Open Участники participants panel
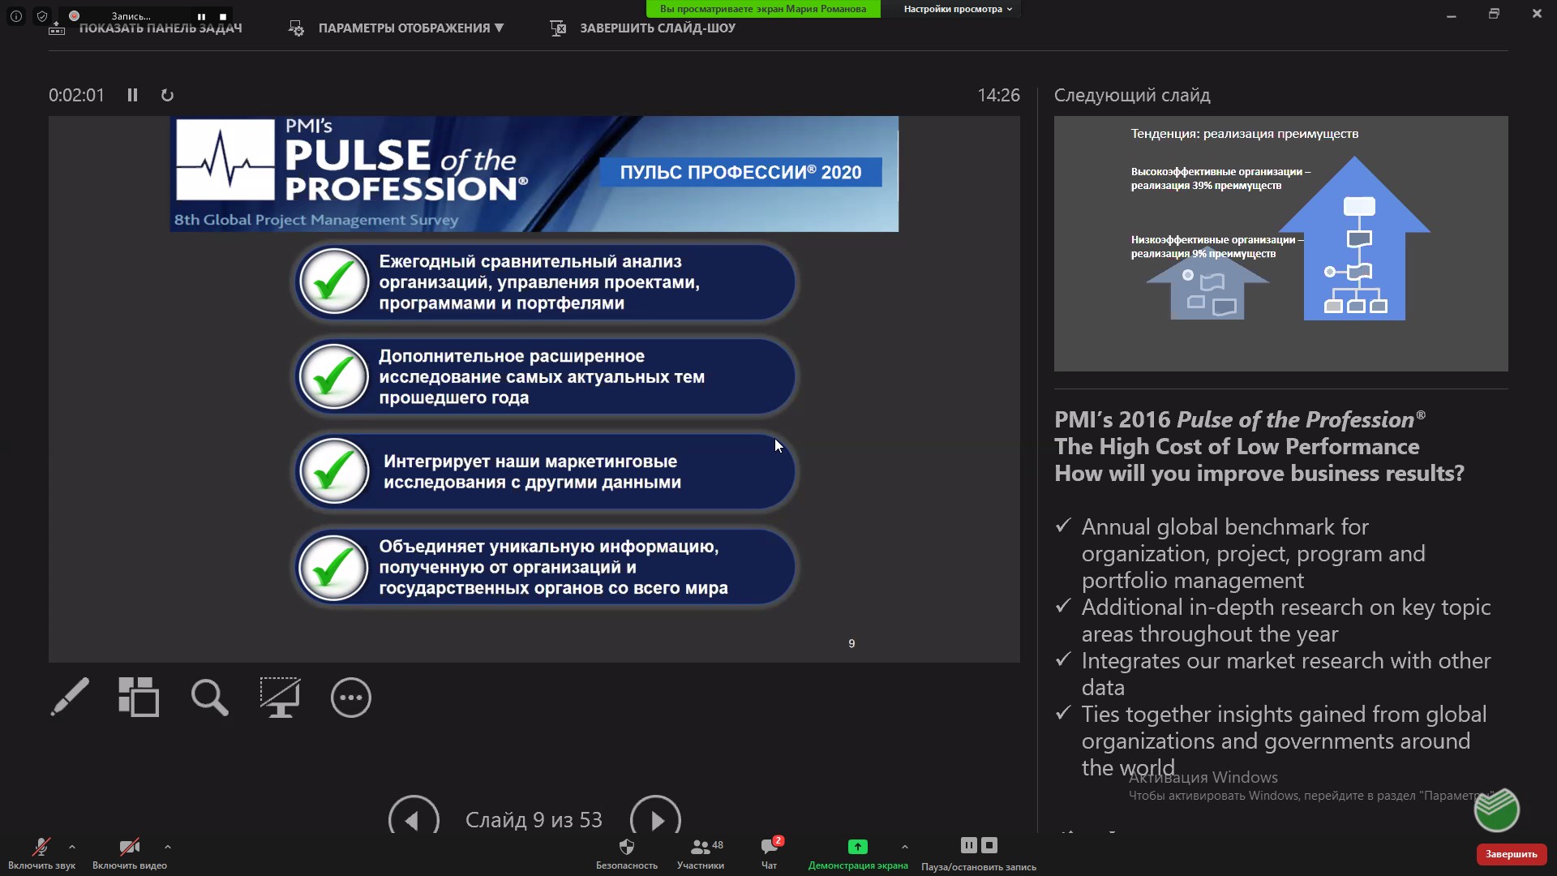The width and height of the screenshot is (1557, 876). click(x=701, y=854)
